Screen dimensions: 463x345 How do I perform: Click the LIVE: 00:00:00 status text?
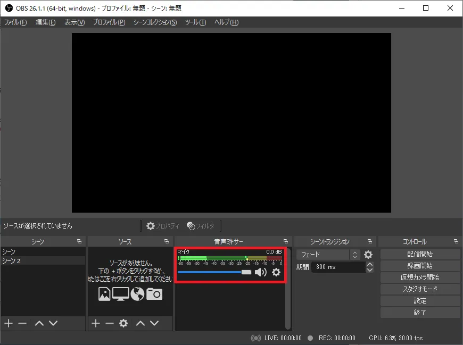[x=283, y=338]
